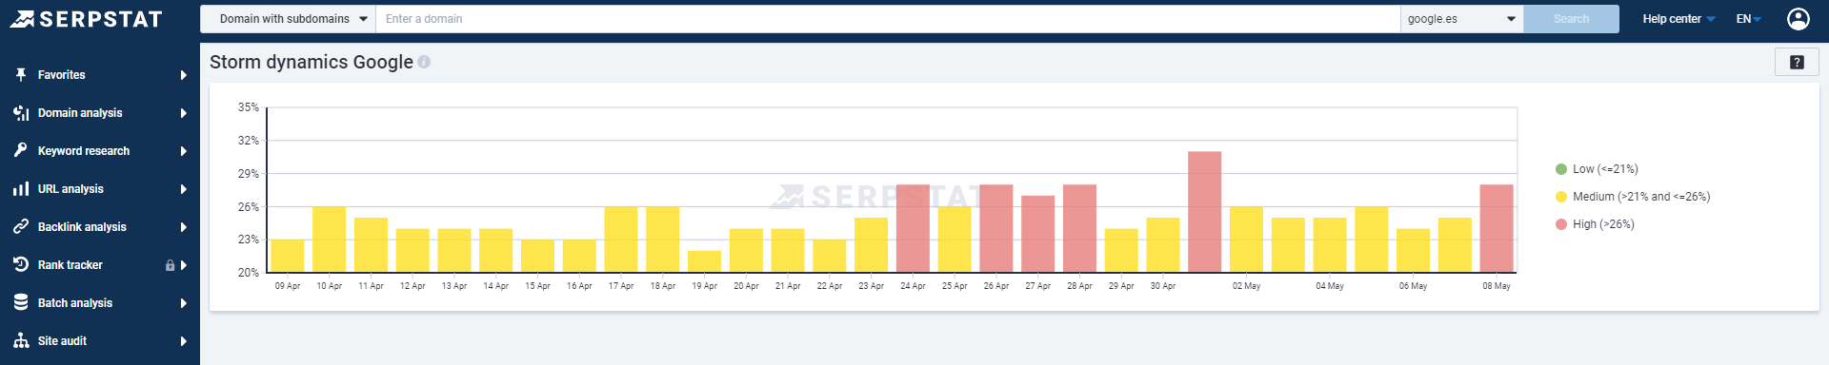Click the Rank tracker history icon
This screenshot has width=1829, height=365.
(21, 264)
